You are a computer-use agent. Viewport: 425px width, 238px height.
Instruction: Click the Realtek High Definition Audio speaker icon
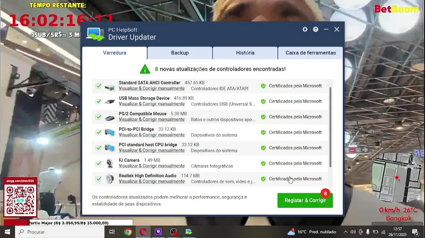(110, 179)
